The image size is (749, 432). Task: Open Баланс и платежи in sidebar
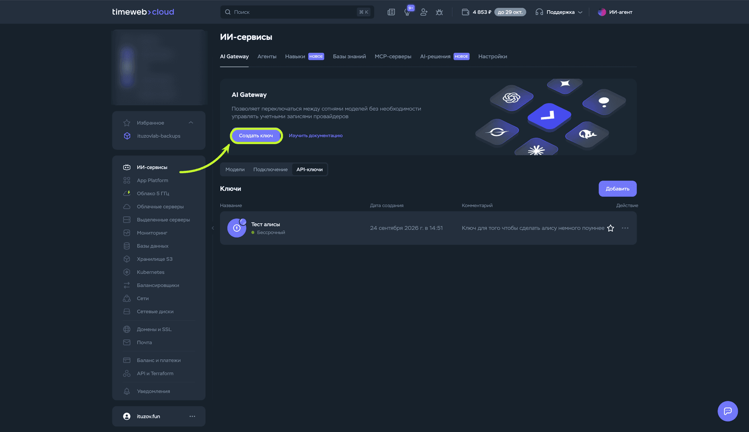[x=158, y=360]
